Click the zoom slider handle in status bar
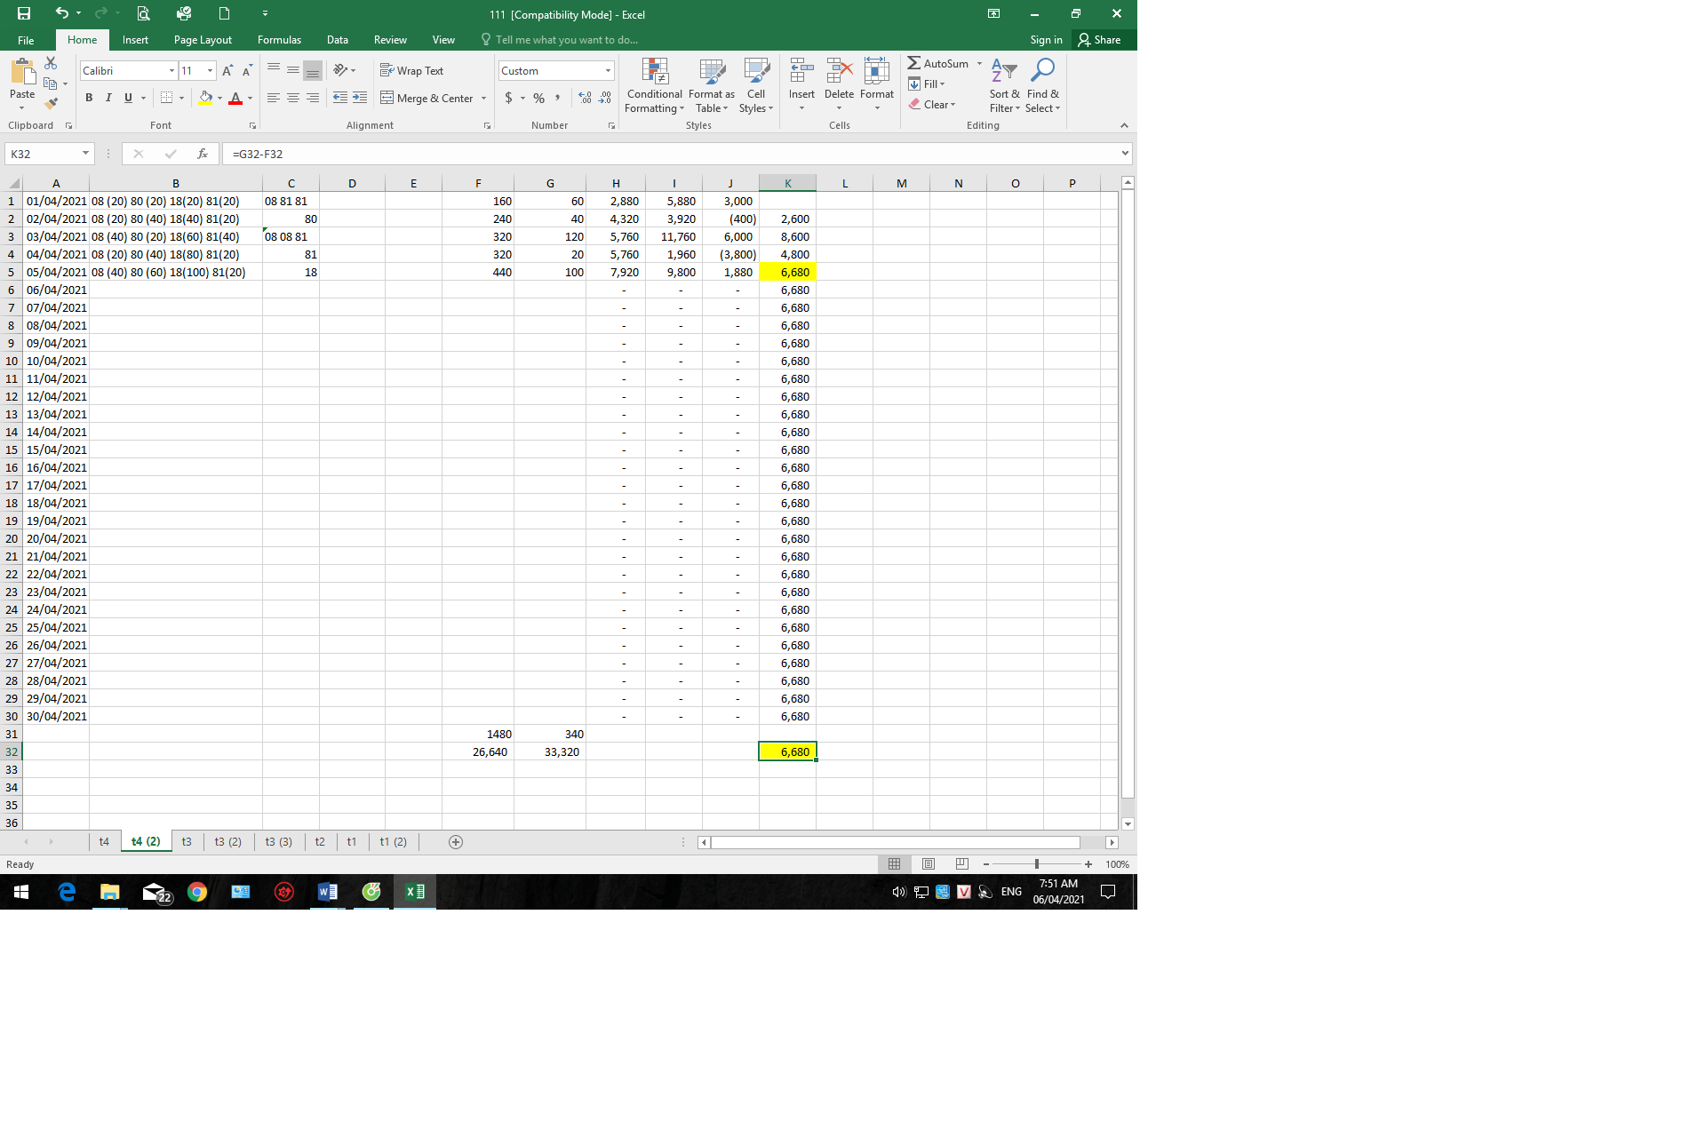Viewport: 1690px width, 1137px height. (1037, 864)
